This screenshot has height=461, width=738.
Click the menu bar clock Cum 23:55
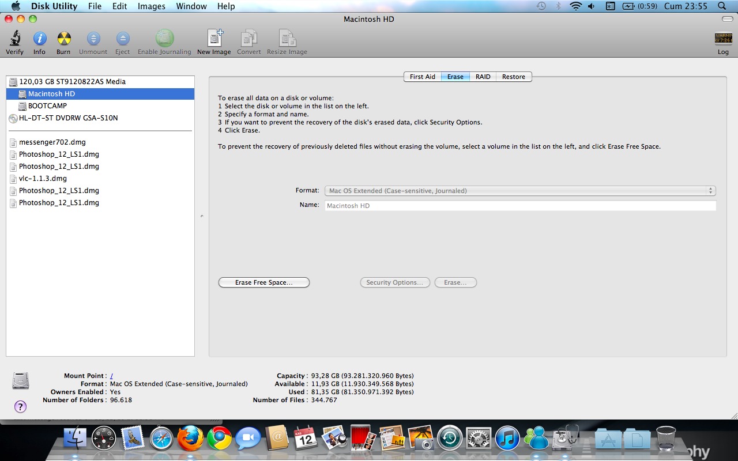tap(686, 6)
